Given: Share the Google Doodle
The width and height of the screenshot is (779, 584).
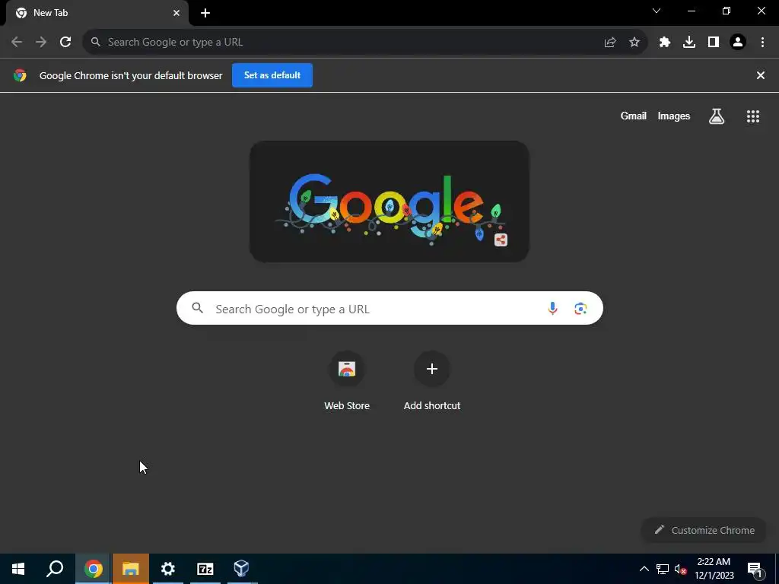Looking at the screenshot, I should [501, 240].
